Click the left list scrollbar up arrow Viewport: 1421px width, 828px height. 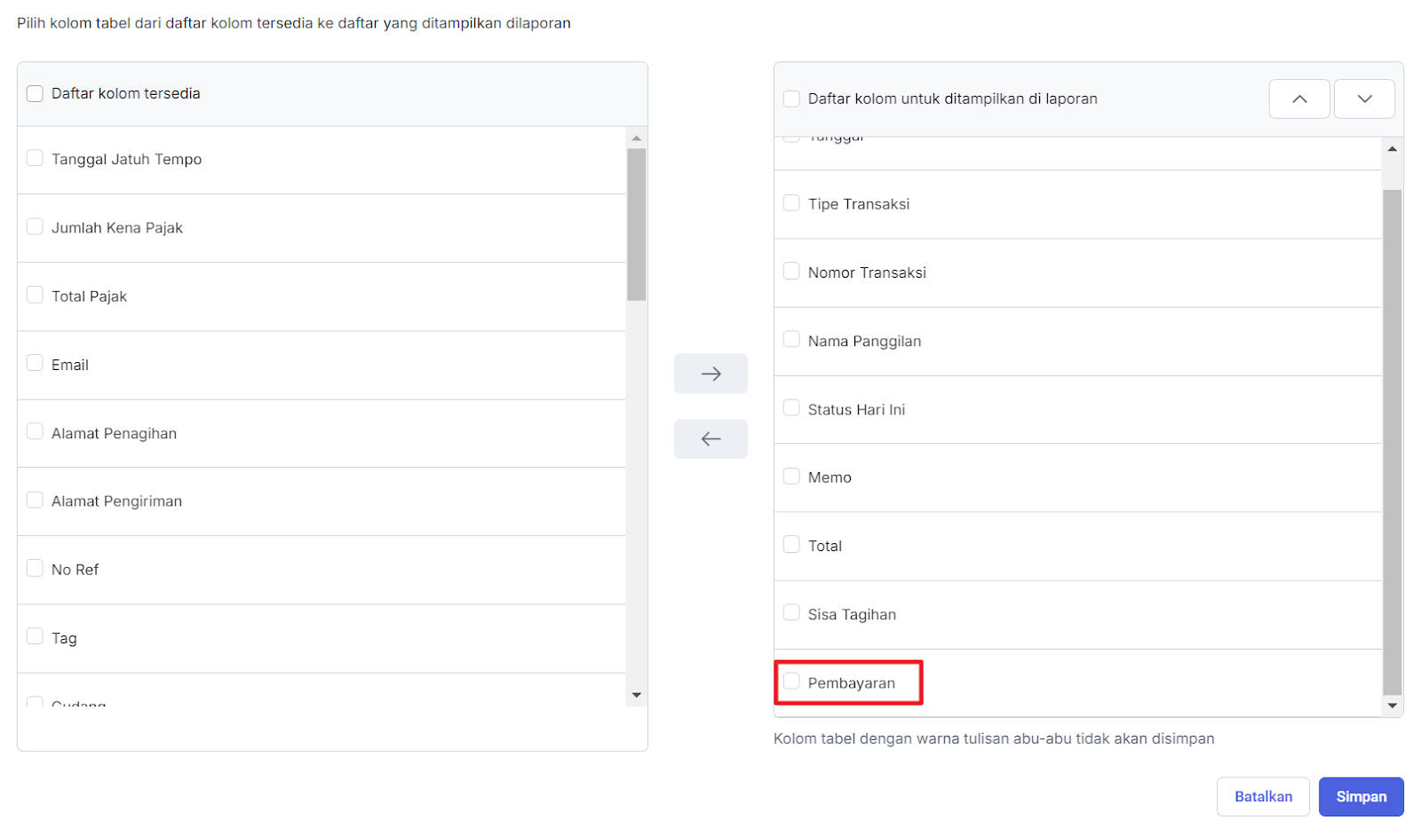pyautogui.click(x=636, y=138)
